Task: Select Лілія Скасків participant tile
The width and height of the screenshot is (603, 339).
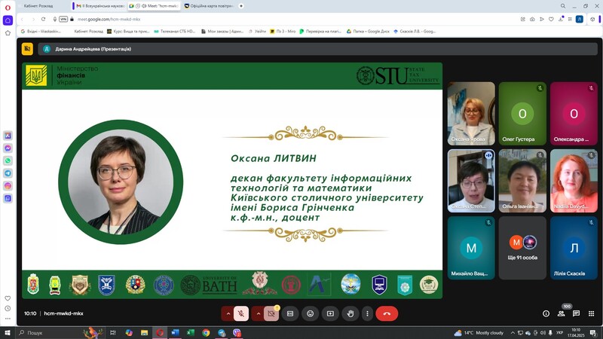Action: click(574, 248)
